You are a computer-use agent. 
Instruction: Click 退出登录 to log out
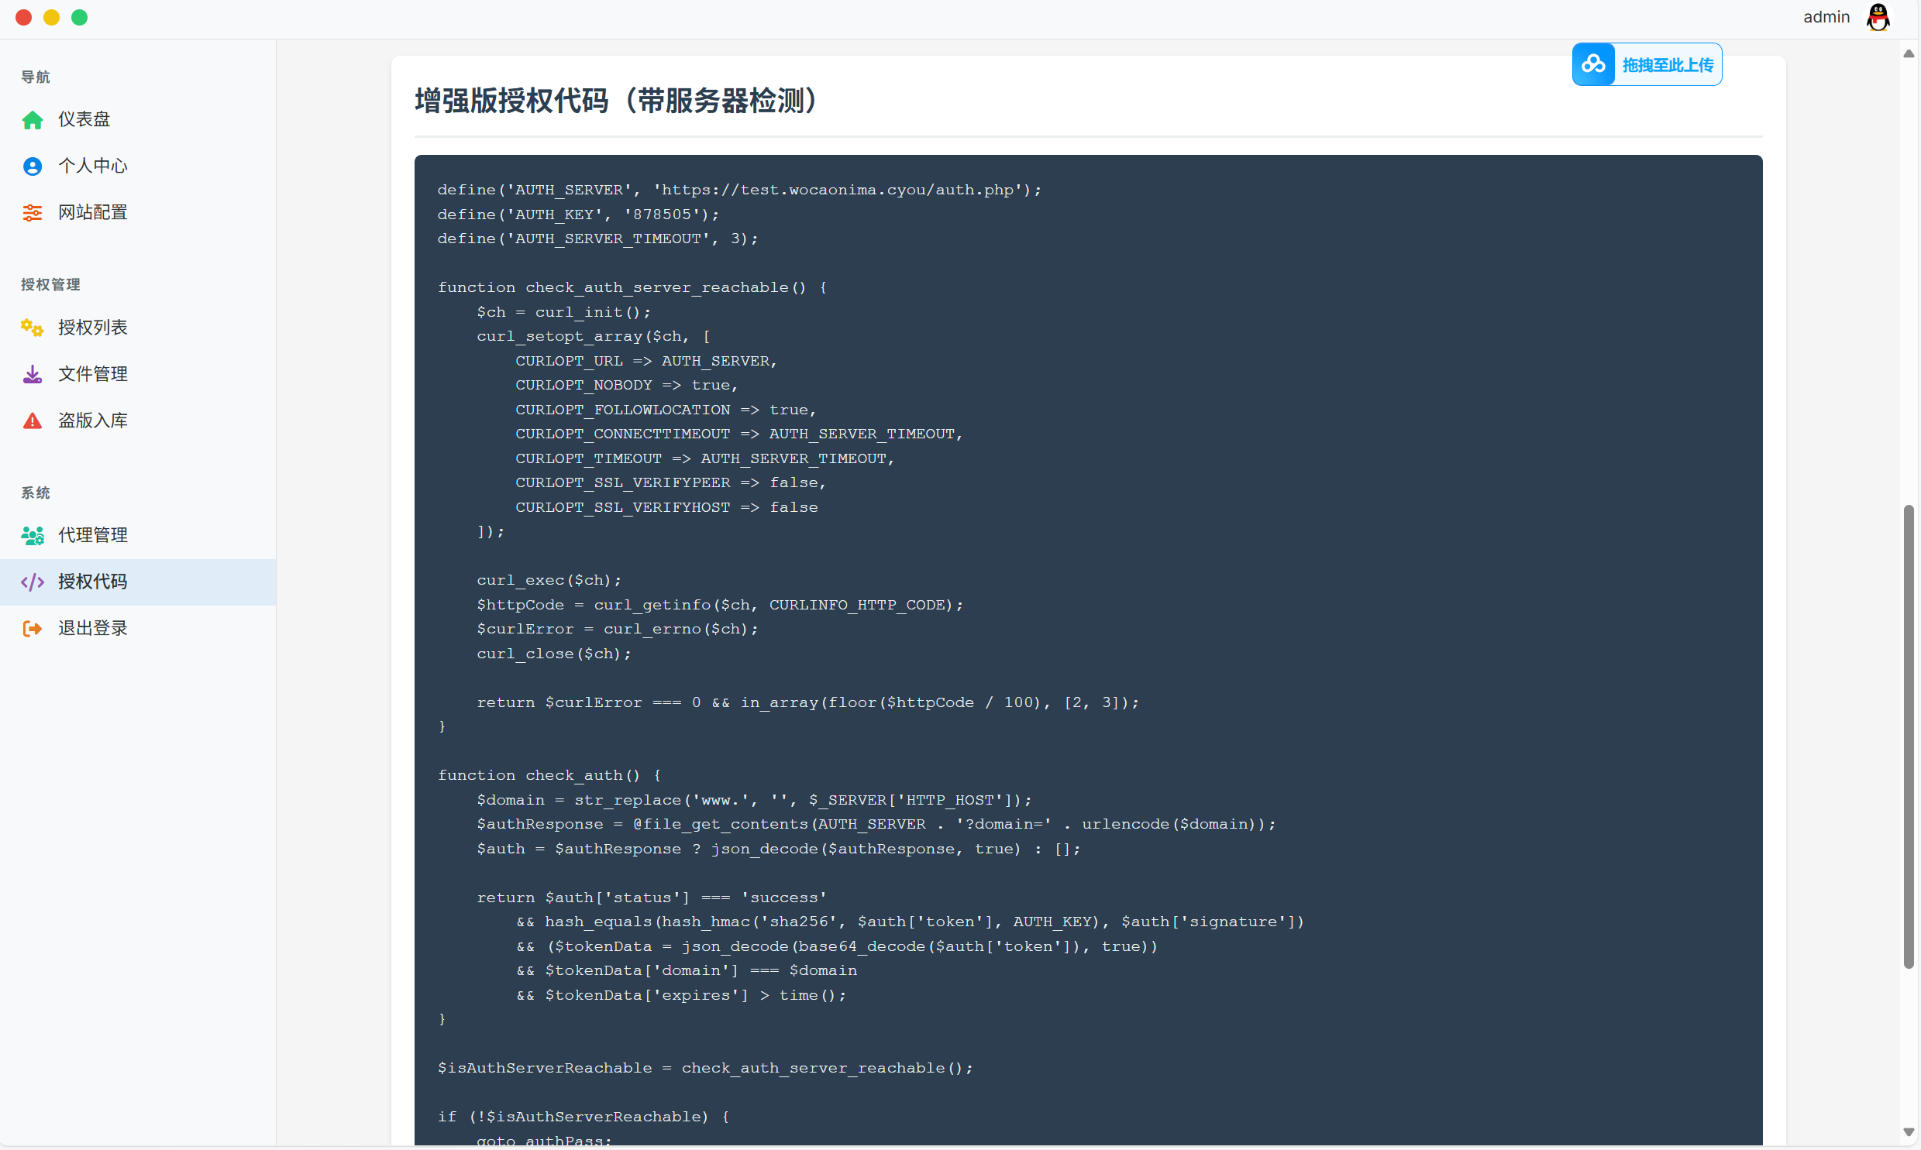[x=92, y=629]
